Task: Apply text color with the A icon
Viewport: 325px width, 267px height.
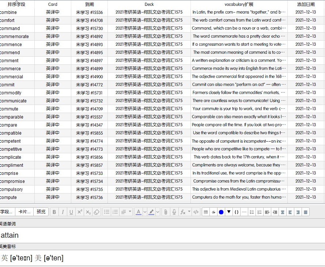Action: point(139,212)
